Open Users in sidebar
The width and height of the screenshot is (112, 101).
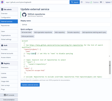[9, 31]
